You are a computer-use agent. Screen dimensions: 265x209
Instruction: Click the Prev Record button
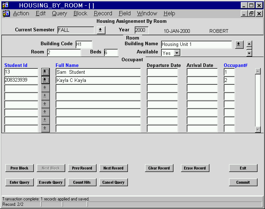pyautogui.click(x=82, y=168)
